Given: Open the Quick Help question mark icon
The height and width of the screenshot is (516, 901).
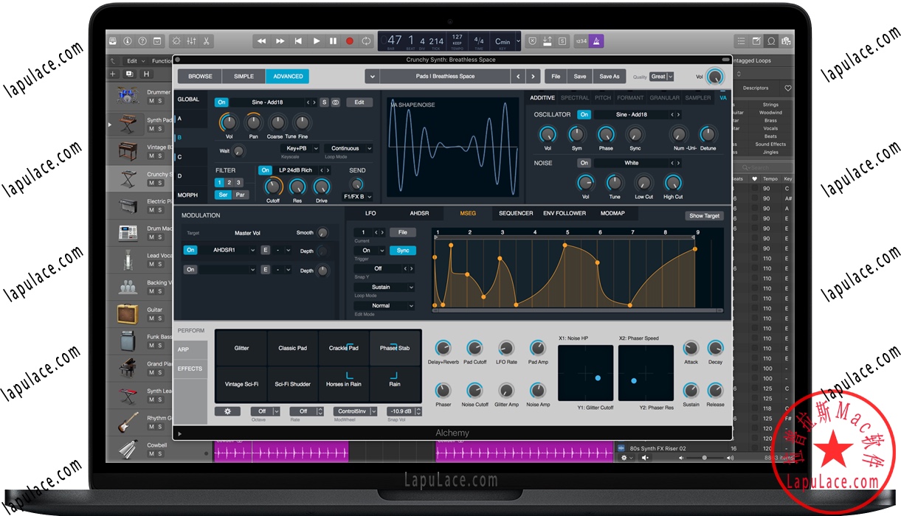Looking at the screenshot, I should [142, 41].
